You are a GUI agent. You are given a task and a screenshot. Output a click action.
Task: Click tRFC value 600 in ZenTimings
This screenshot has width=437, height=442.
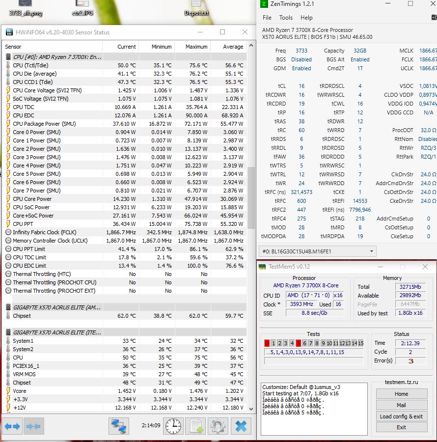point(301,201)
